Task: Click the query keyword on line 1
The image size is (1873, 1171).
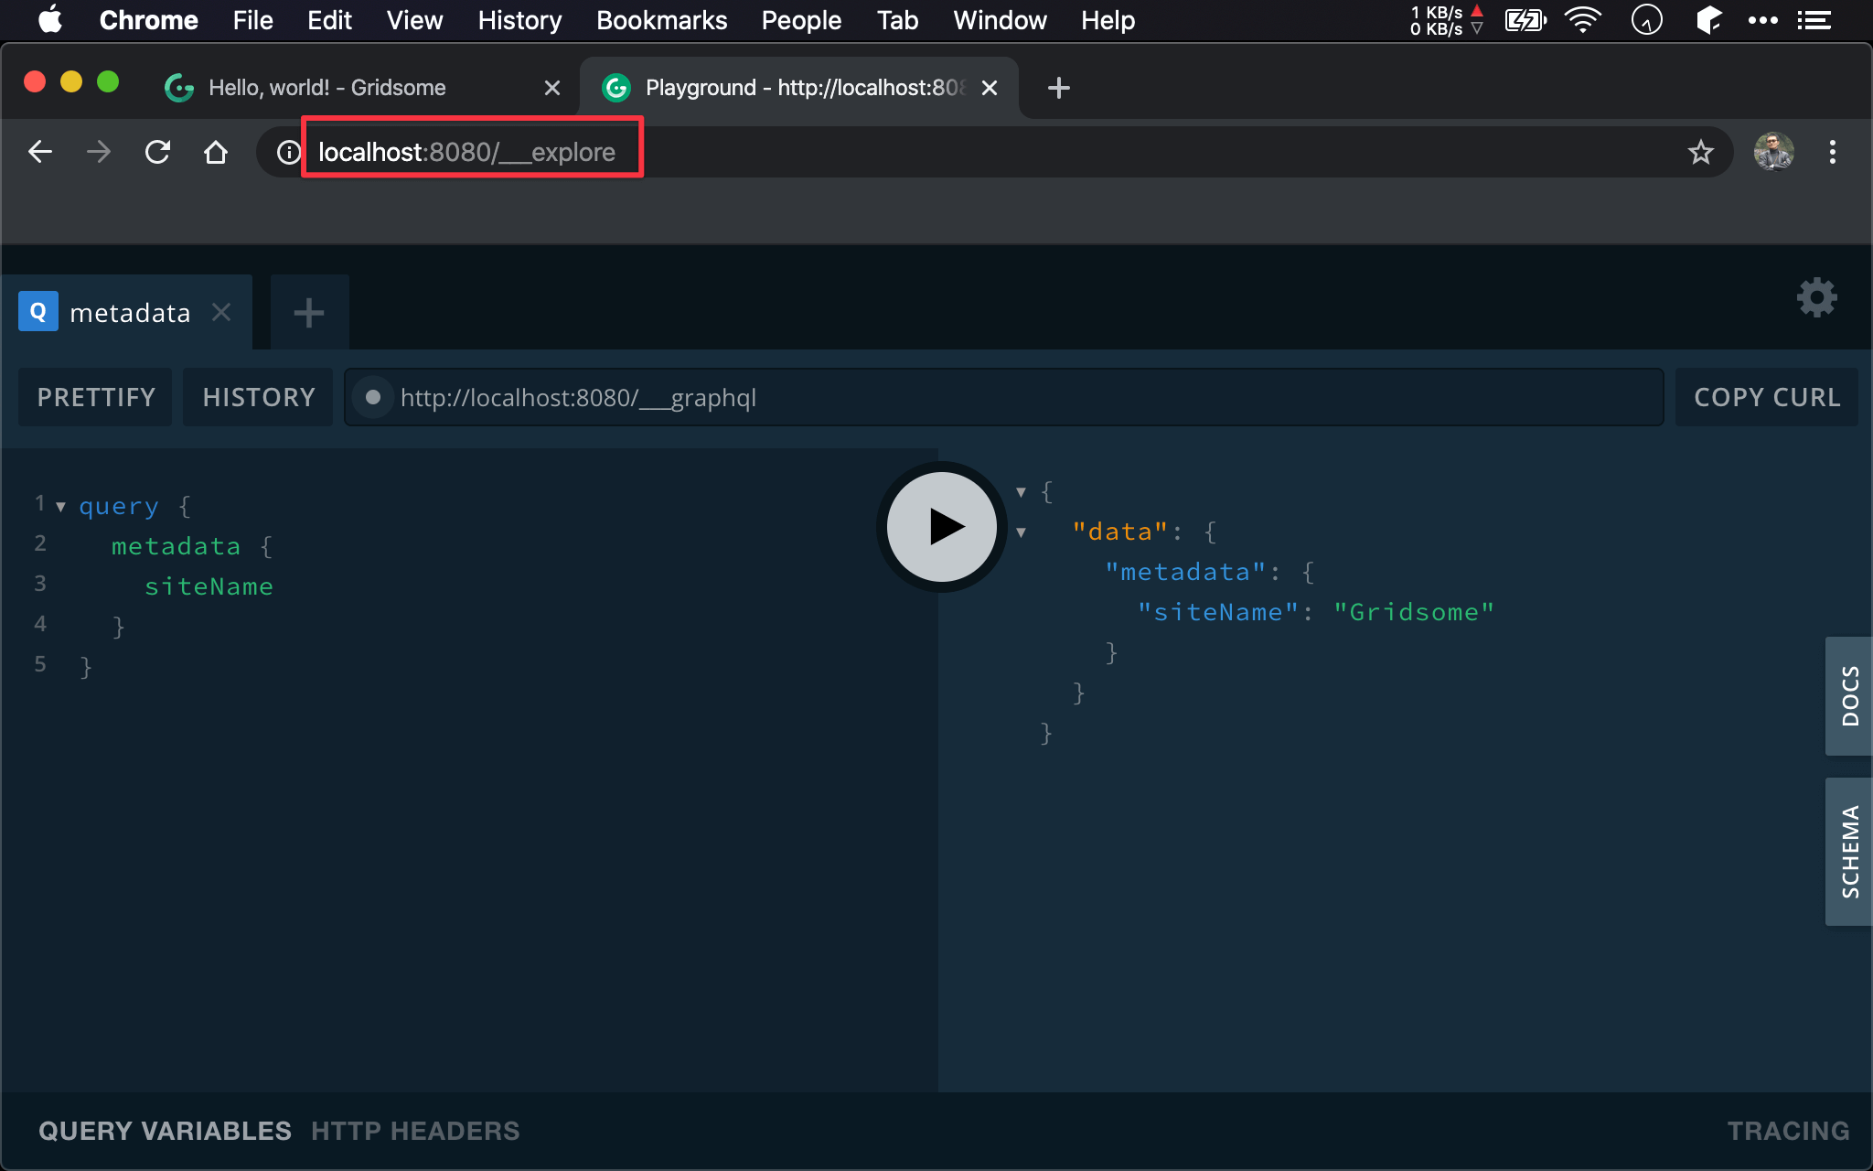Action: coord(119,506)
